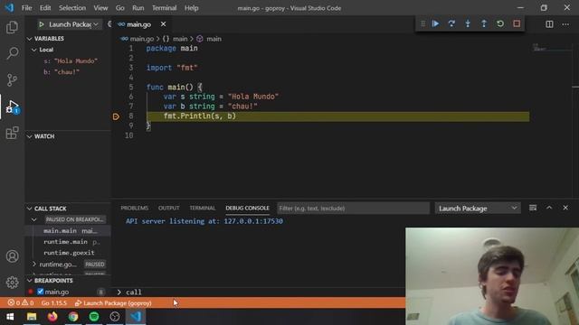Open the Explorer view in activity bar

point(12,27)
